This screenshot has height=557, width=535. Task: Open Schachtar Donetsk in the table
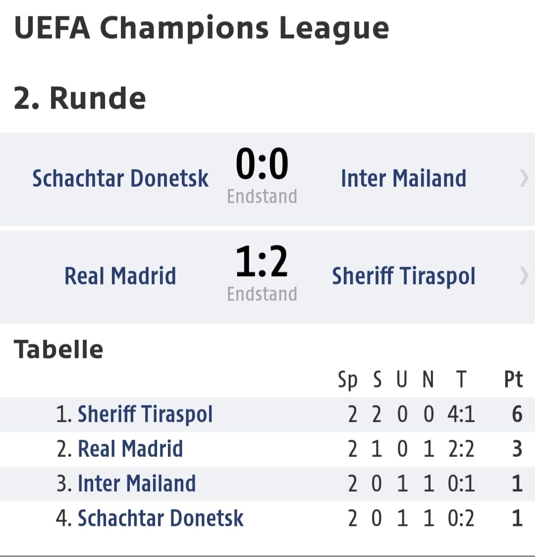[160, 518]
